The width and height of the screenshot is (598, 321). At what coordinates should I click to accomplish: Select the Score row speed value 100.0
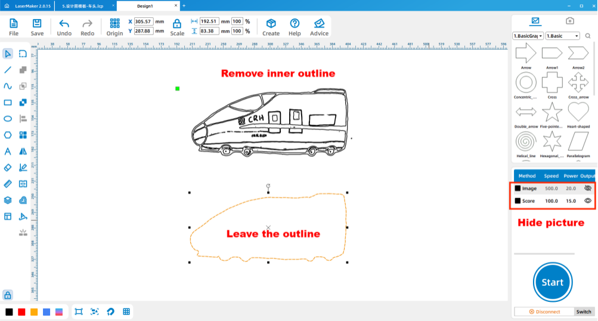pos(551,201)
